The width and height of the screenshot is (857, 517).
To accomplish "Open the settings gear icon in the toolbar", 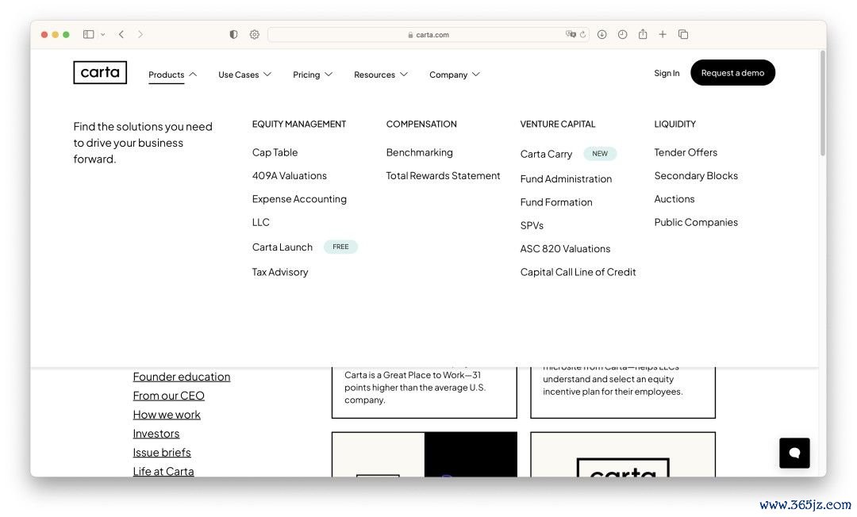I will click(x=254, y=34).
